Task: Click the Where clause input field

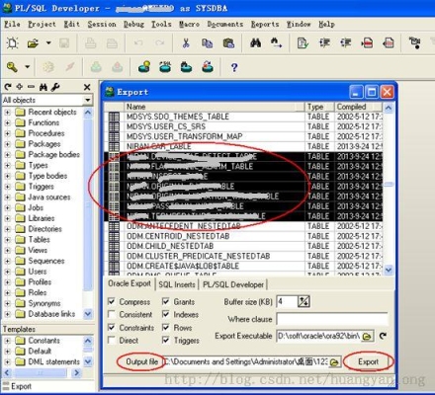Action: [332, 319]
